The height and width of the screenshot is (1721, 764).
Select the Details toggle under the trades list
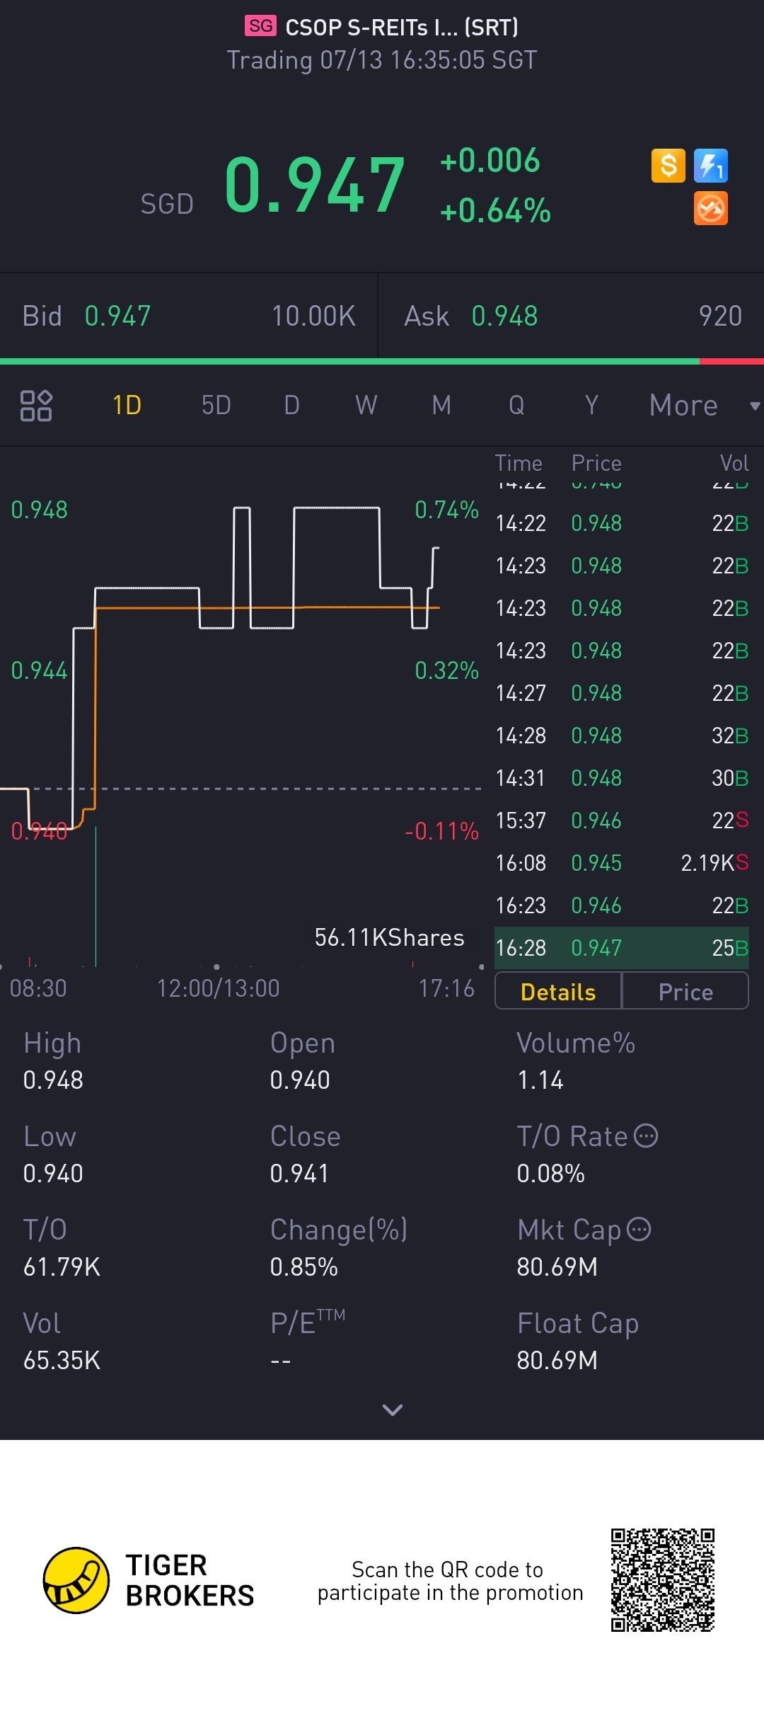coord(558,991)
